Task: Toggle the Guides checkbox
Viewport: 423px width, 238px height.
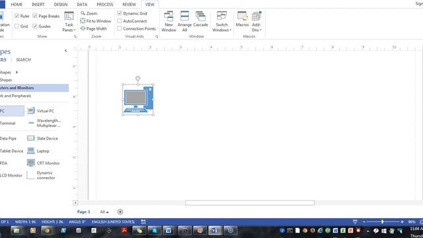Action: (x=35, y=26)
